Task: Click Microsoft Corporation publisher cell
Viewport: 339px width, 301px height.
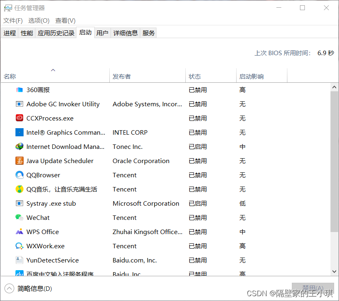Action: click(146, 204)
